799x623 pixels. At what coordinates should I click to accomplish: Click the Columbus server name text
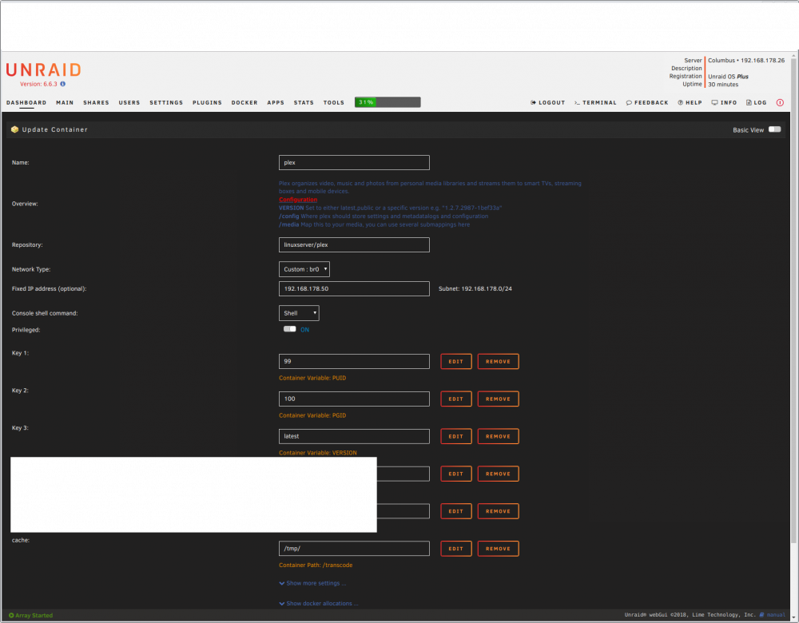tap(721, 60)
